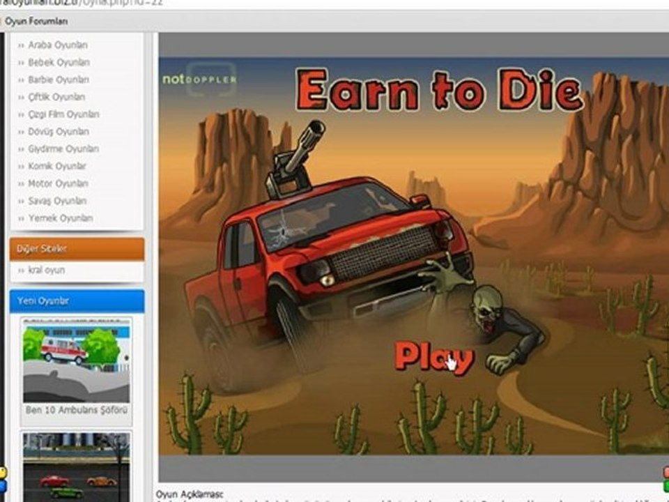
Task: Open Çizgi Film Oyunları category
Action: coord(63,114)
